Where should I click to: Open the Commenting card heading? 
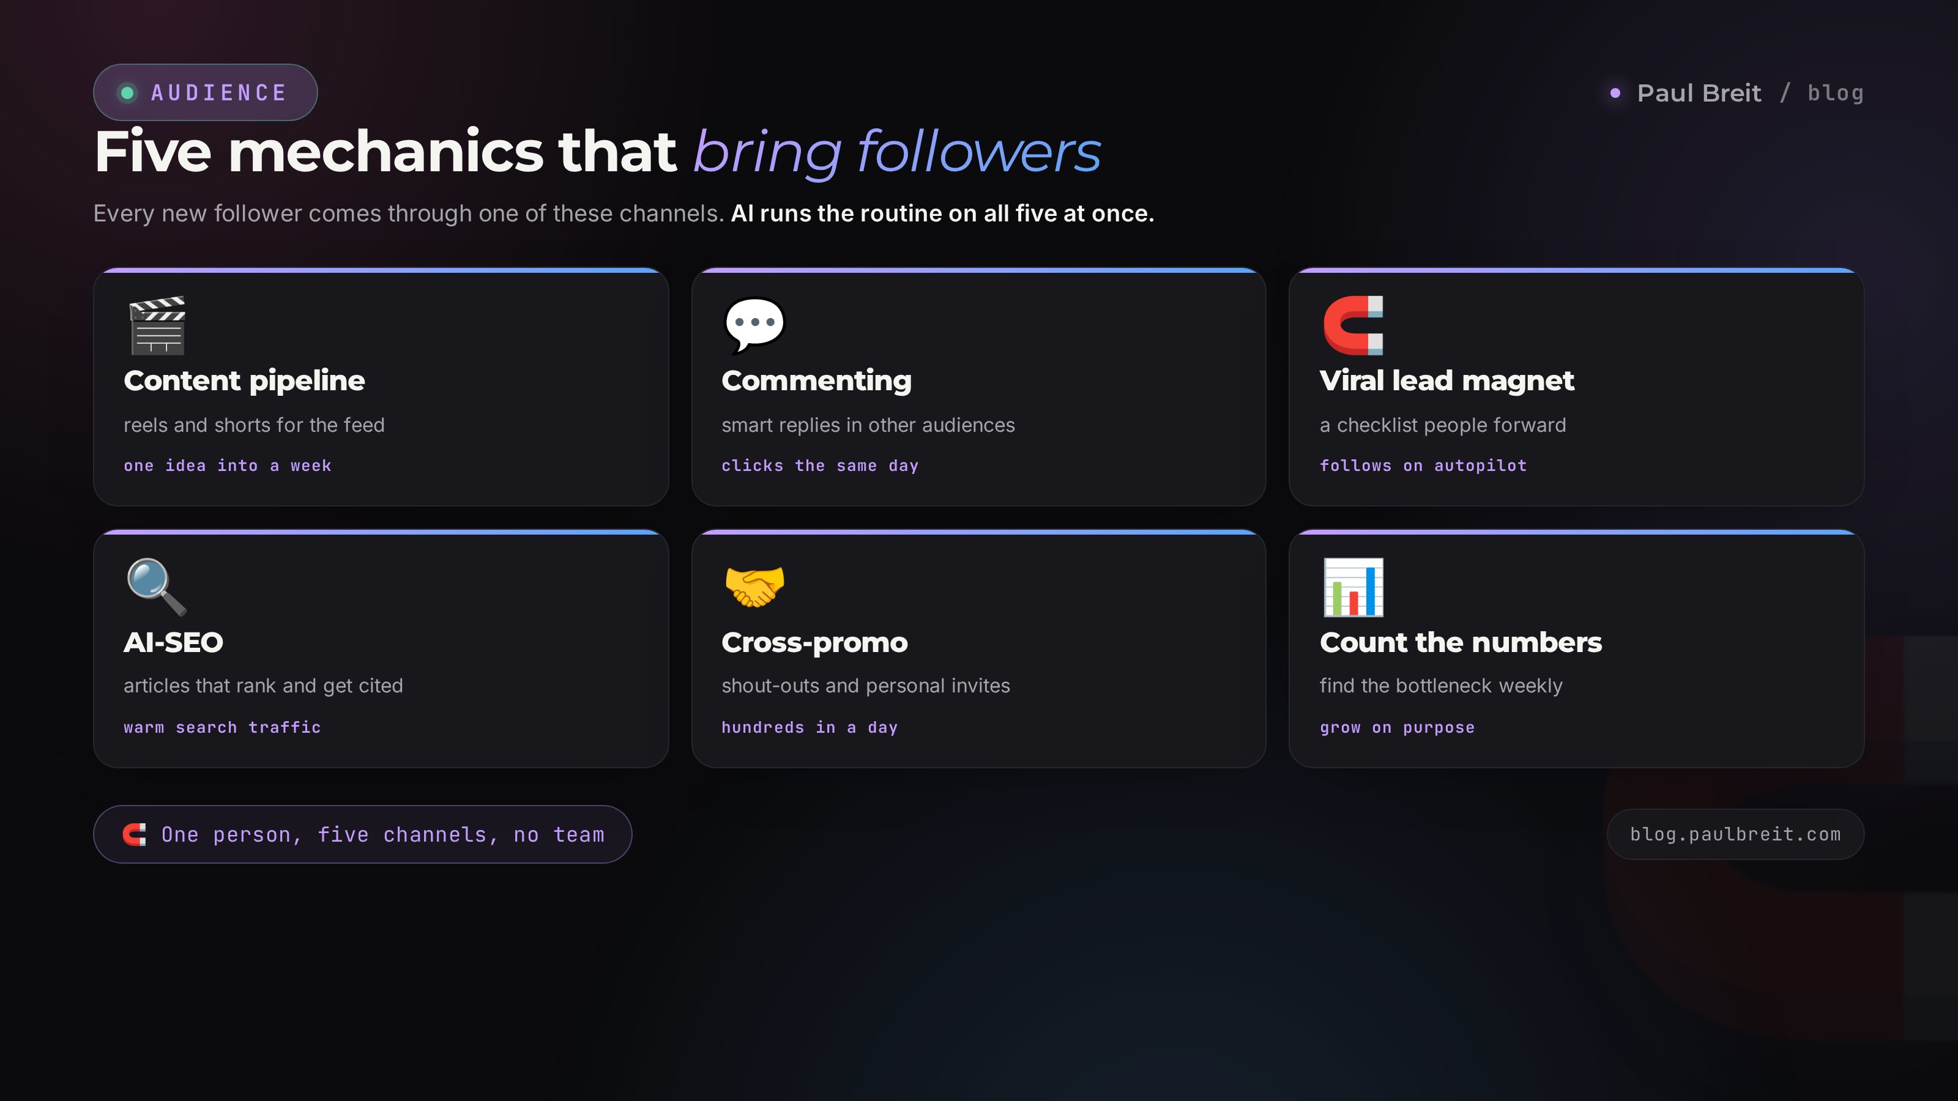click(816, 380)
